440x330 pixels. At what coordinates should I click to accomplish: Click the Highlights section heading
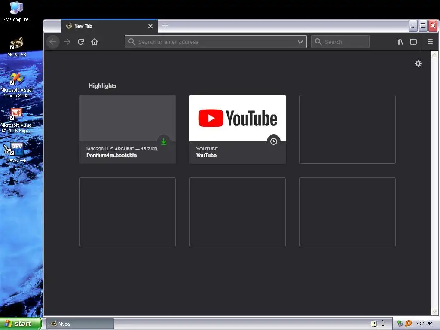102,86
